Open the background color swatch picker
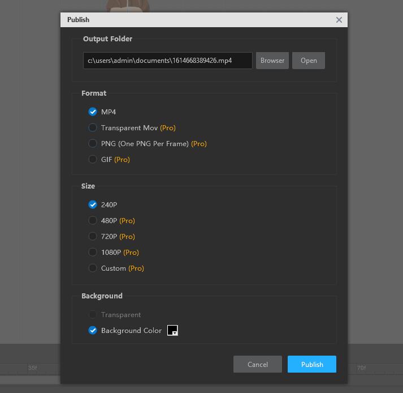The width and height of the screenshot is (403, 393). (x=173, y=331)
